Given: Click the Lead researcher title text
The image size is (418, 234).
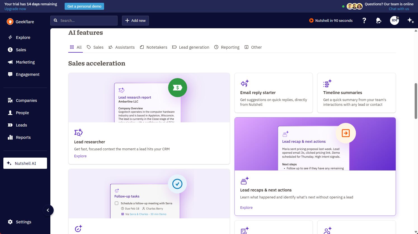Looking at the screenshot, I should pyautogui.click(x=90, y=142).
